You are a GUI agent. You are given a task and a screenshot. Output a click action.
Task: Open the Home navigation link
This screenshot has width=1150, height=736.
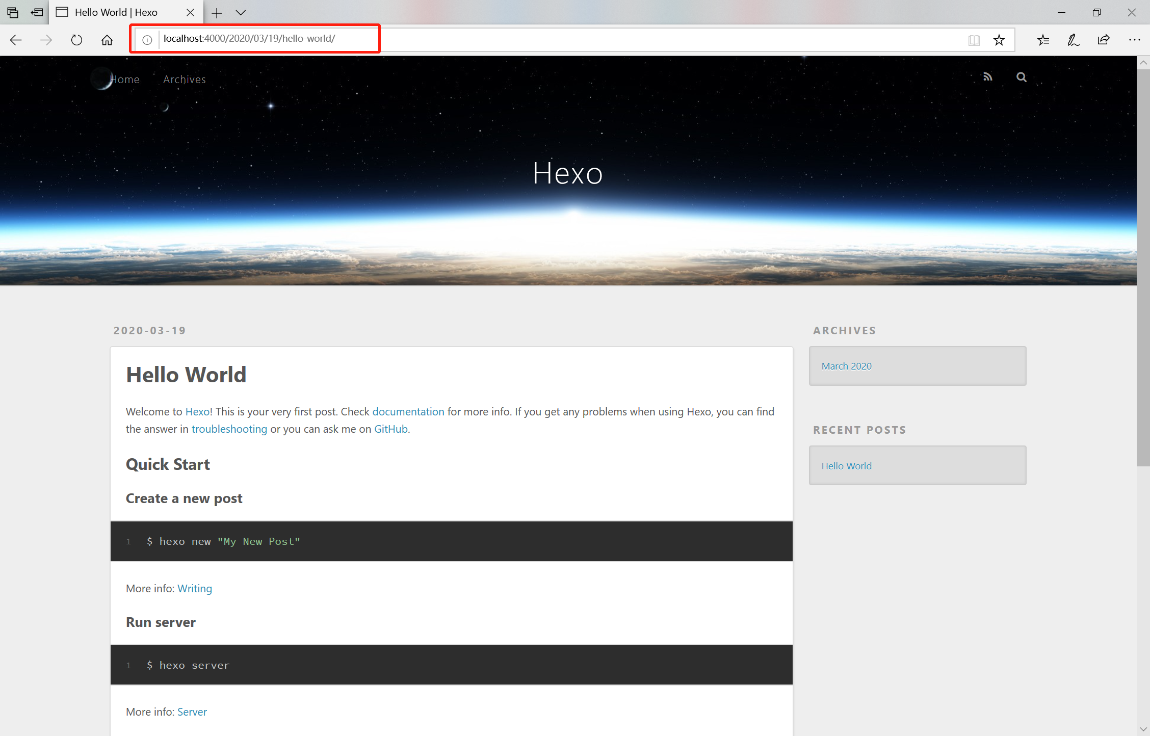click(125, 80)
